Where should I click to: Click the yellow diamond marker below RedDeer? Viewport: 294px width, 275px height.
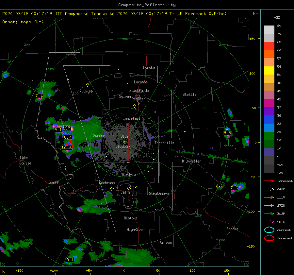coord(134,106)
